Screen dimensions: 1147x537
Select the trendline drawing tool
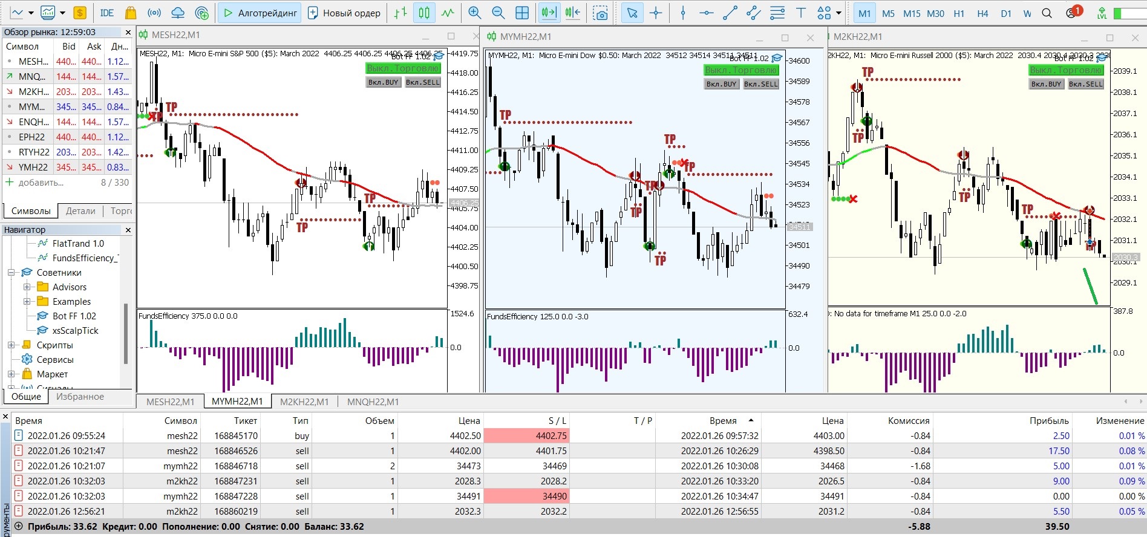(730, 13)
